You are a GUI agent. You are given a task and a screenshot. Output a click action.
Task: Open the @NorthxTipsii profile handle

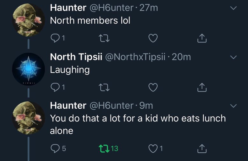(135, 57)
